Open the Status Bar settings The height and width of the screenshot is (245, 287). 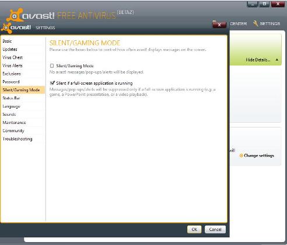[23, 98]
